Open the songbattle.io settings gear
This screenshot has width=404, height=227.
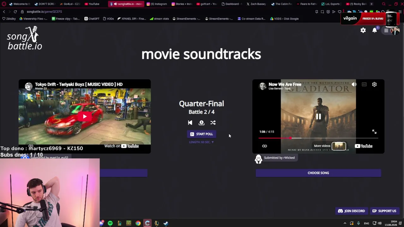tap(363, 30)
